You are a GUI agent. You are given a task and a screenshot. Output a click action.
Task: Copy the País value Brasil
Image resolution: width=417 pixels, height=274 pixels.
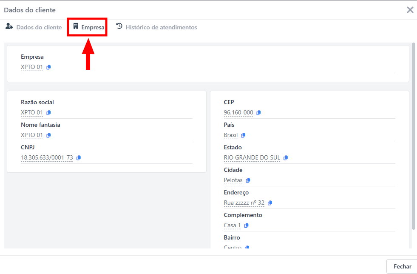(243, 135)
